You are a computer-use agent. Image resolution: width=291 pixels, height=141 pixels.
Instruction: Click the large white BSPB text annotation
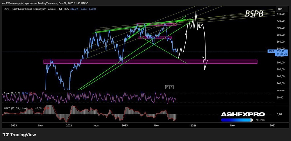click(x=254, y=14)
